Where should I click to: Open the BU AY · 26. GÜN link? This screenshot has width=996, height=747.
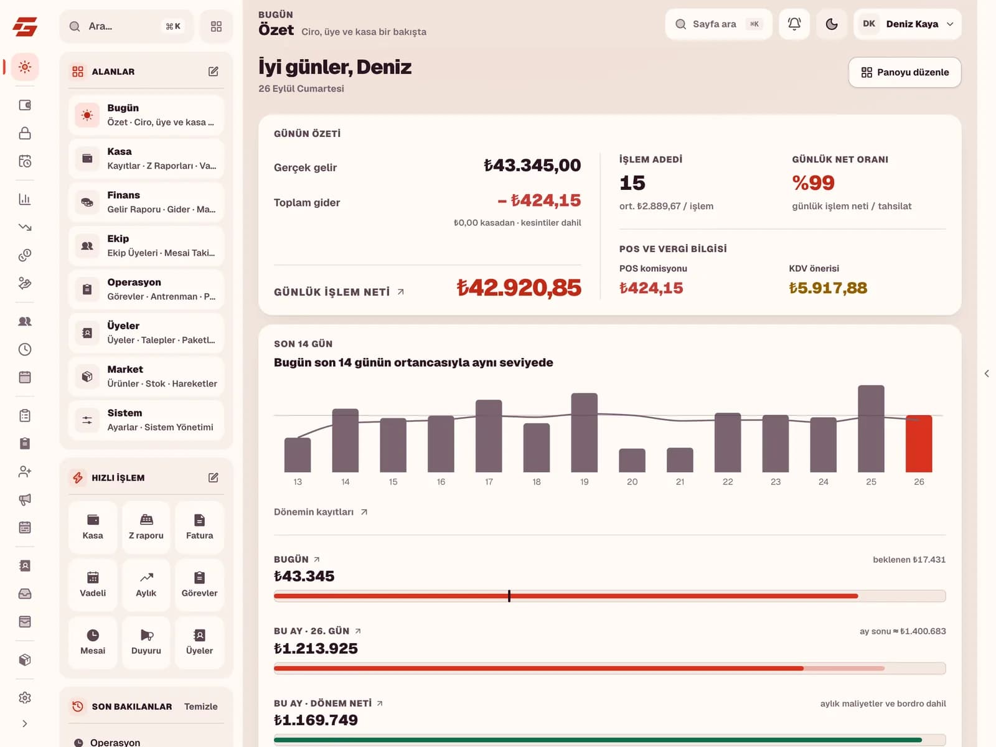pyautogui.click(x=317, y=631)
